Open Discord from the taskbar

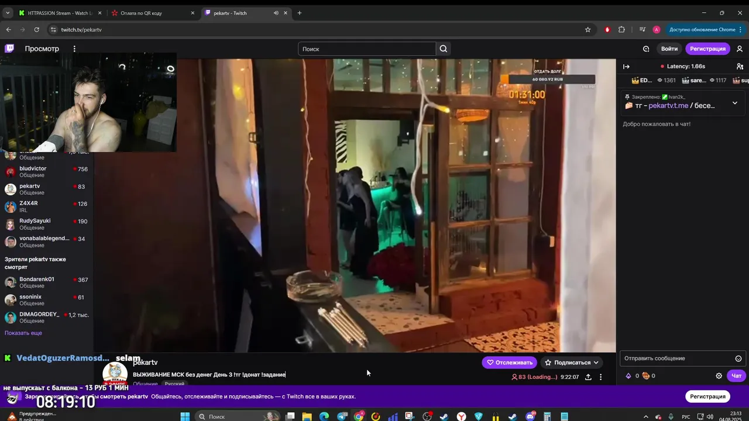pyautogui.click(x=530, y=416)
